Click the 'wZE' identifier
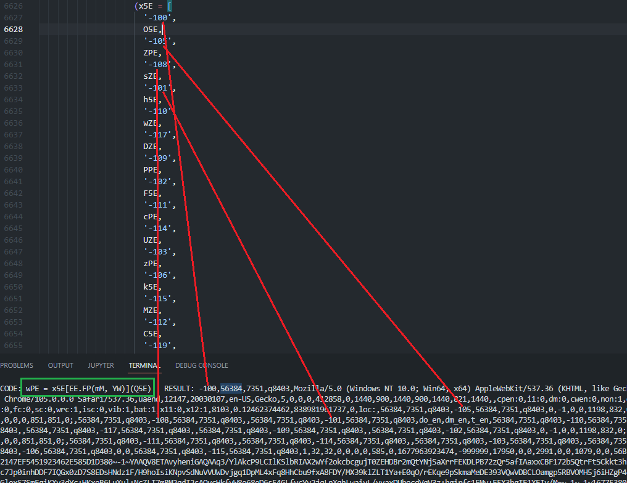The image size is (627, 483). point(151,123)
